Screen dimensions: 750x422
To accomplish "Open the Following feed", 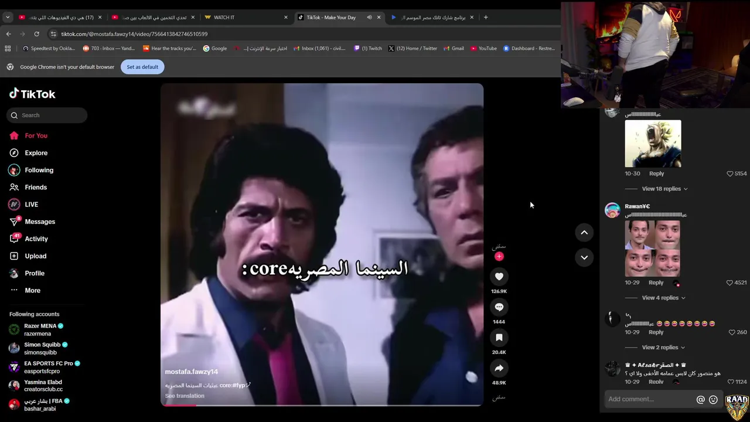I will click(x=31, y=170).
